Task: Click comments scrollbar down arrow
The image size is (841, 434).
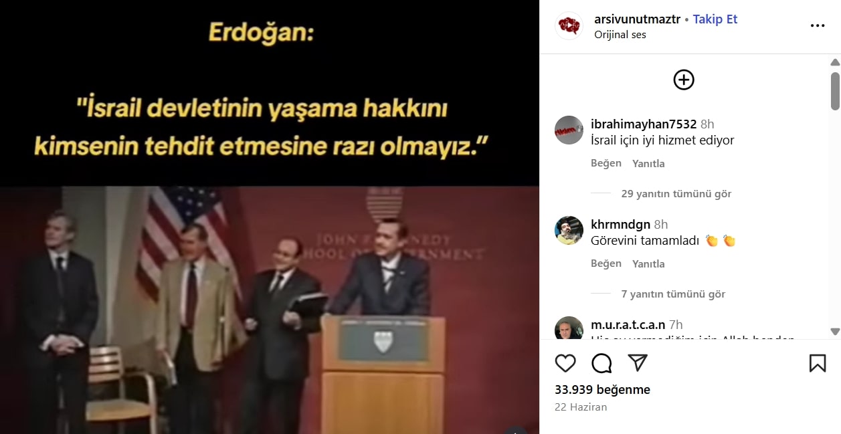Action: click(x=835, y=332)
